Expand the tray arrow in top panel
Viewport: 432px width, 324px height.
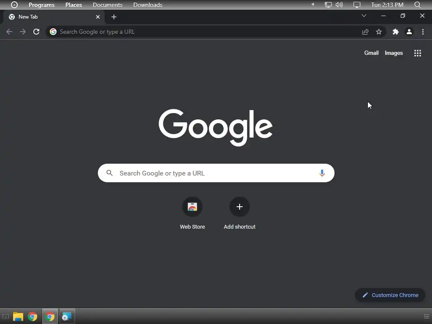click(313, 4)
